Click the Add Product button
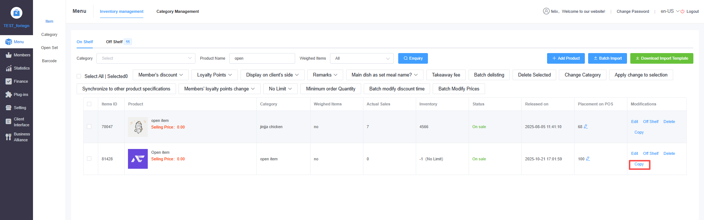Viewport: 704px width, 220px height. coord(565,58)
